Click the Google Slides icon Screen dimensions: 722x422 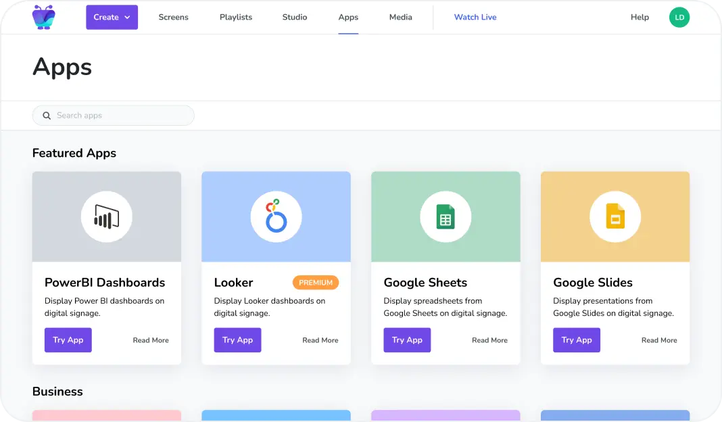(615, 216)
